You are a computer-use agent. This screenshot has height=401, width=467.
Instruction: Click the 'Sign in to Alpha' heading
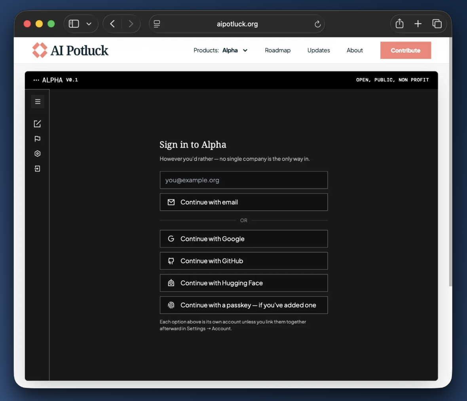193,145
